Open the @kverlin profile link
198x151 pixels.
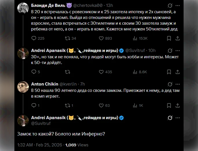68,84
